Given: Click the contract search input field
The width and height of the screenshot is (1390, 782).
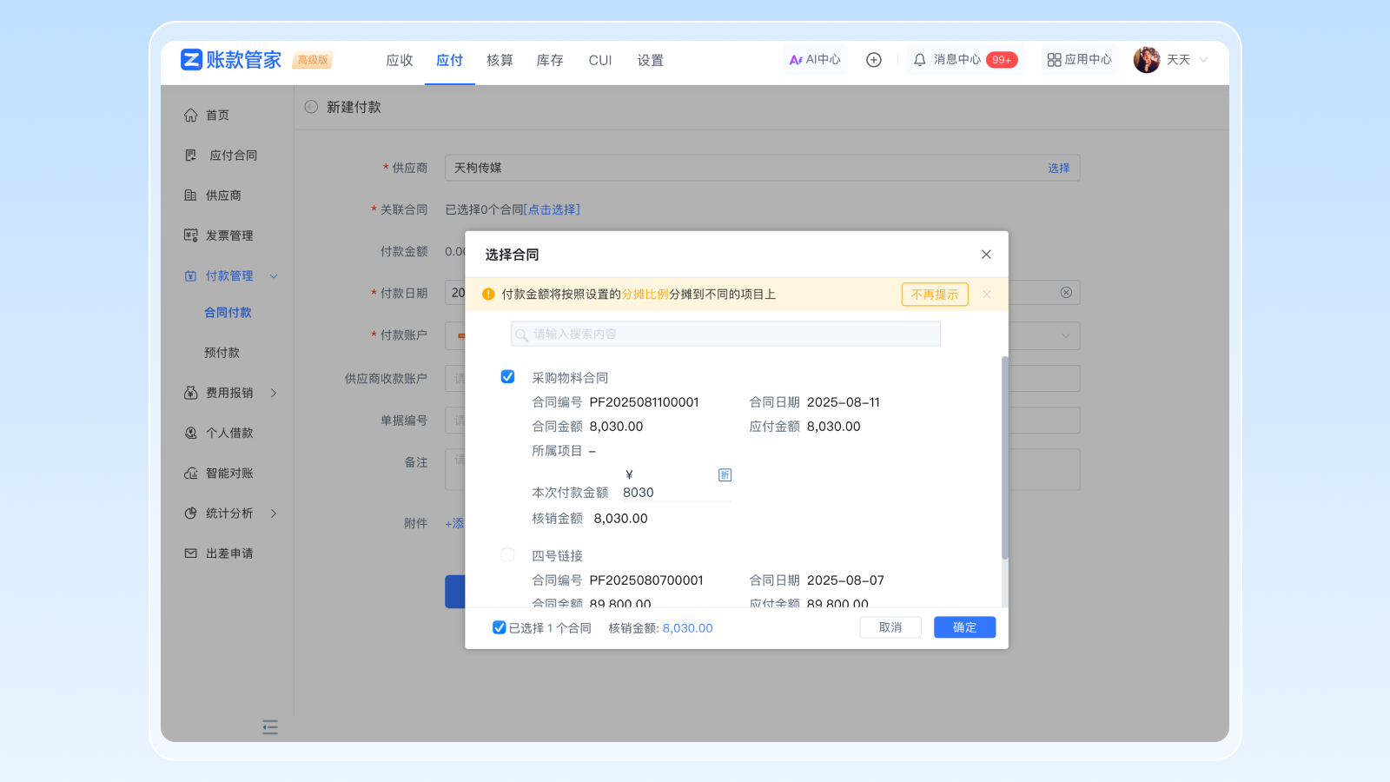Looking at the screenshot, I should tap(725, 335).
